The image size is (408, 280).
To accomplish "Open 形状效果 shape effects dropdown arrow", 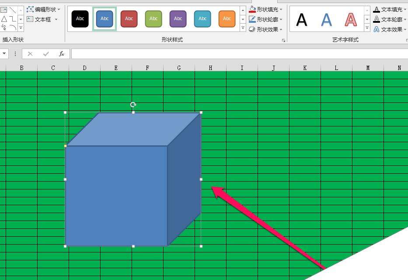I will [x=281, y=29].
